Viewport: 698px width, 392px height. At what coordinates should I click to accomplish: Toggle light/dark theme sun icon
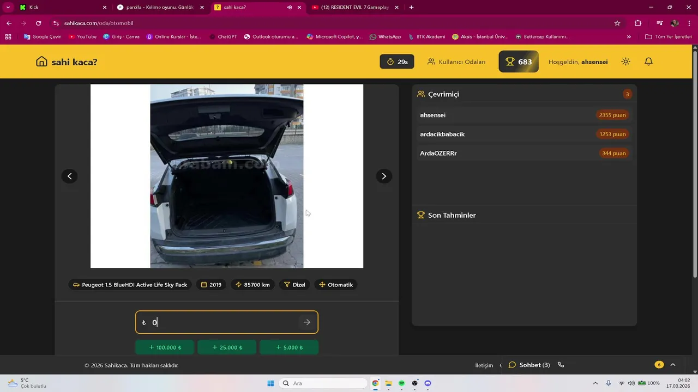coord(625,62)
